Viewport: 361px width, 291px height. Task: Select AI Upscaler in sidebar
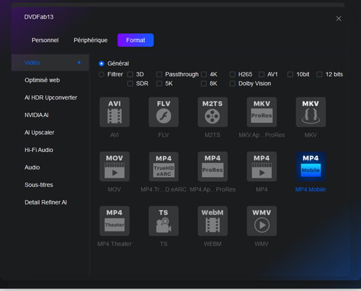pos(39,133)
